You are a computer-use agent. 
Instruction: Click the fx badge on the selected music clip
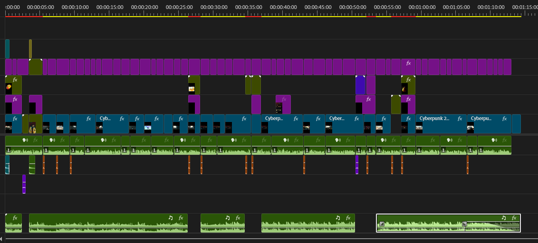[x=514, y=218]
